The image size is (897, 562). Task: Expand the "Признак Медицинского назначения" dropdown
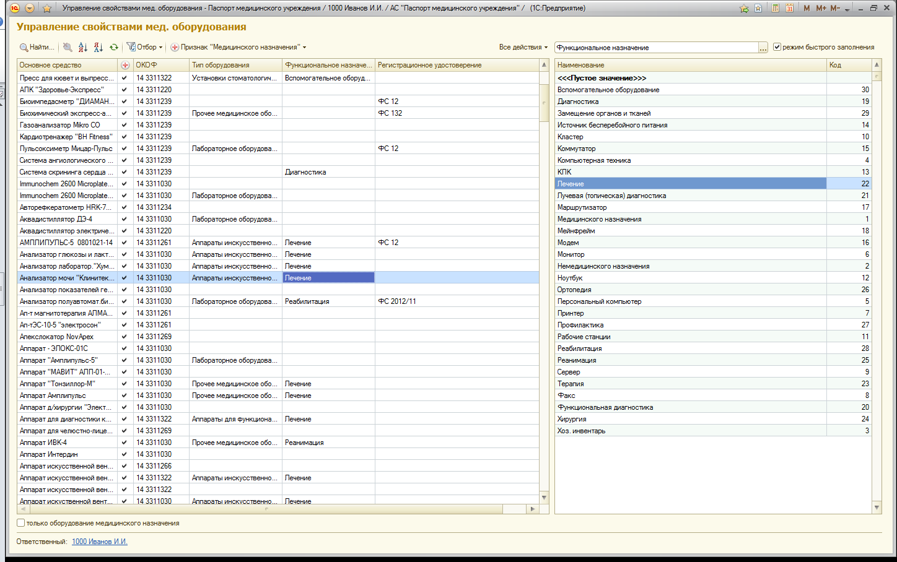[238, 47]
